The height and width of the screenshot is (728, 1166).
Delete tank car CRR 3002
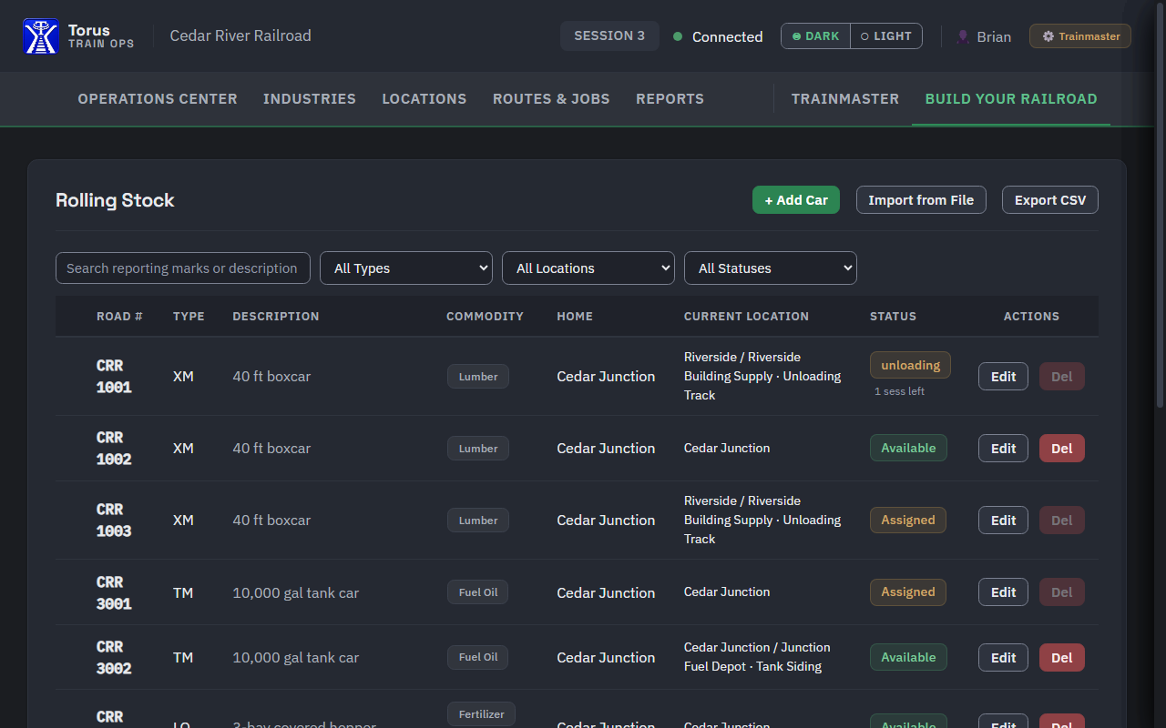[x=1062, y=658]
